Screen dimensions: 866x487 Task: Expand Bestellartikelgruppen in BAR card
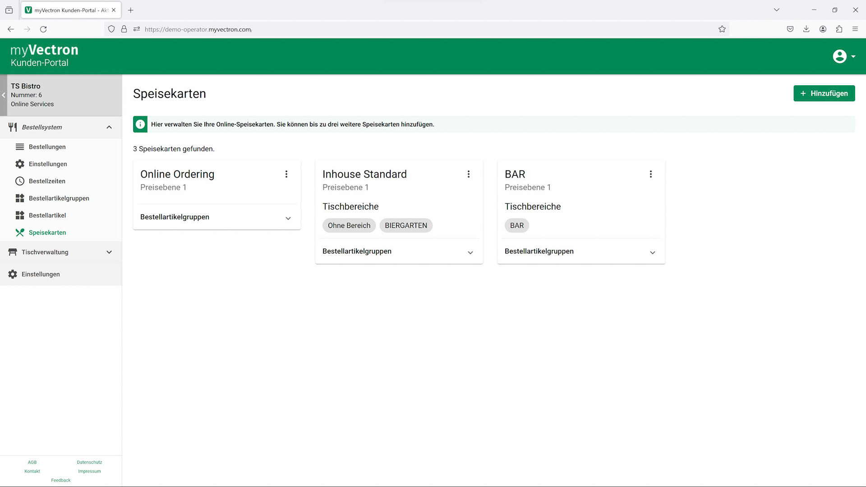[652, 253]
